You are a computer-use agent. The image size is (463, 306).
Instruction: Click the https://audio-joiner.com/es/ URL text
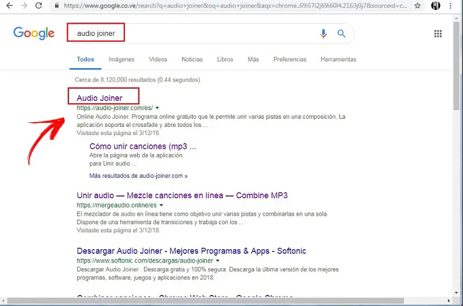click(x=115, y=108)
